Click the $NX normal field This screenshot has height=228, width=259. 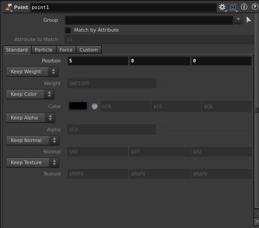point(98,152)
